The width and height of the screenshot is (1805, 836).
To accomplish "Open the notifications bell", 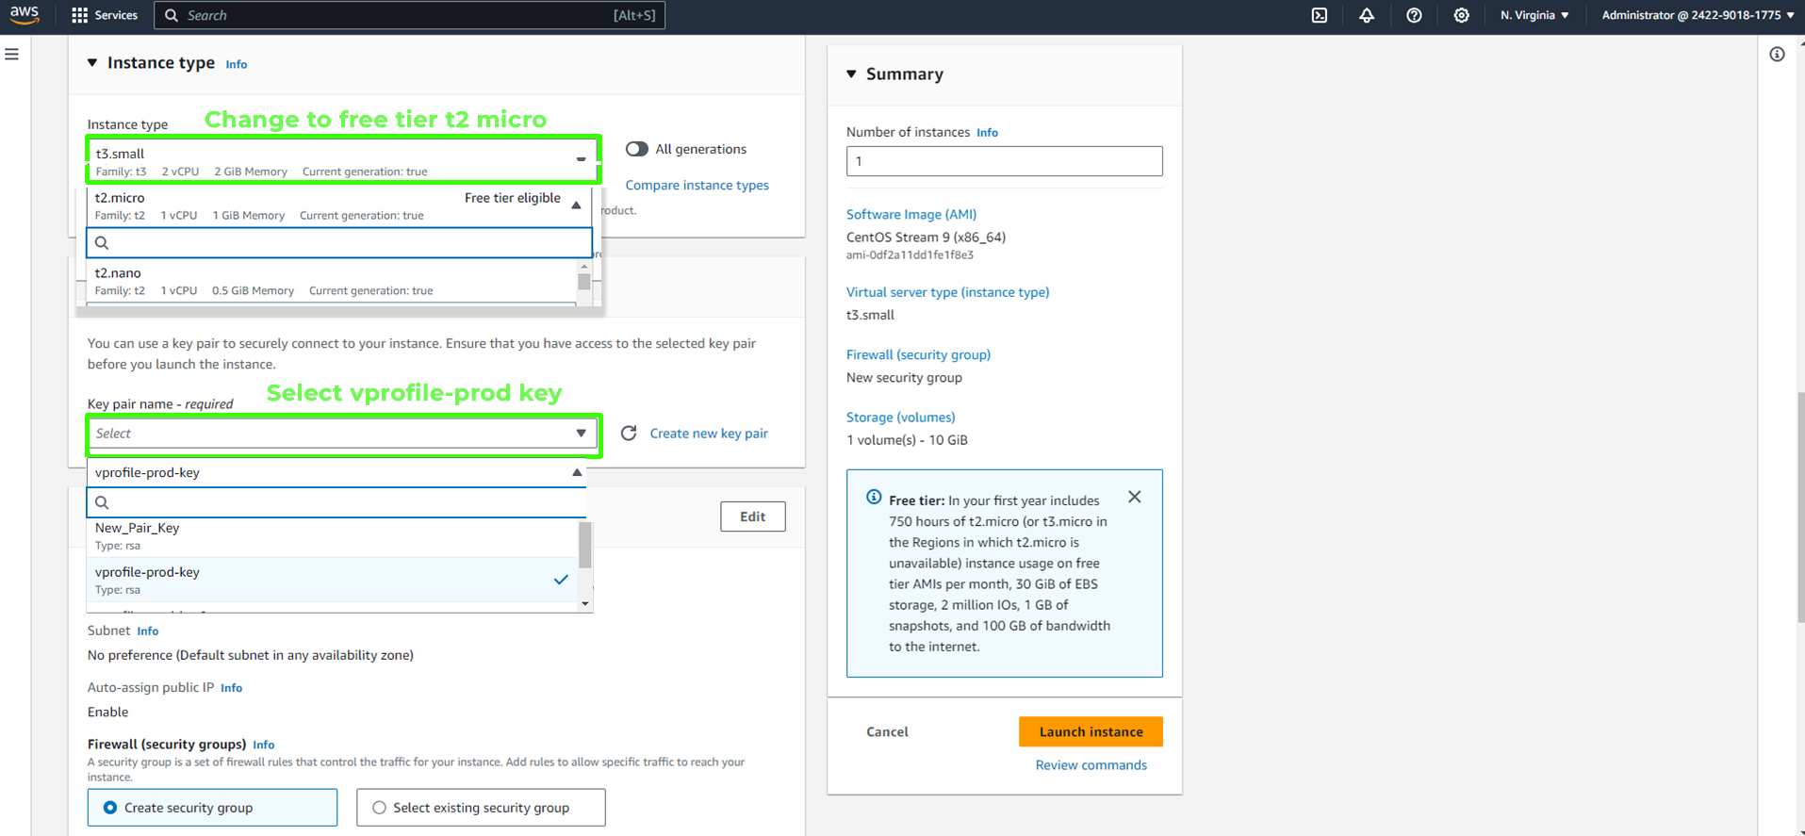I will tap(1367, 15).
